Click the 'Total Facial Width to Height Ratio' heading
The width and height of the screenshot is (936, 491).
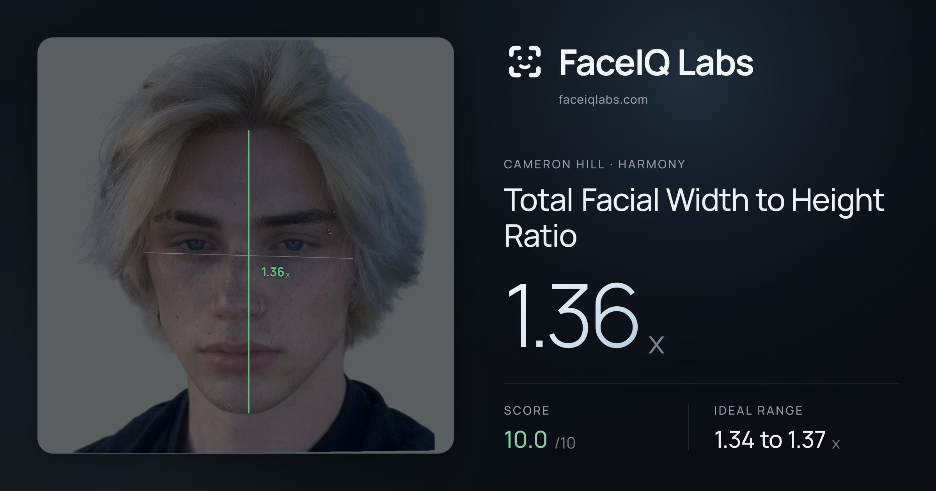point(694,217)
